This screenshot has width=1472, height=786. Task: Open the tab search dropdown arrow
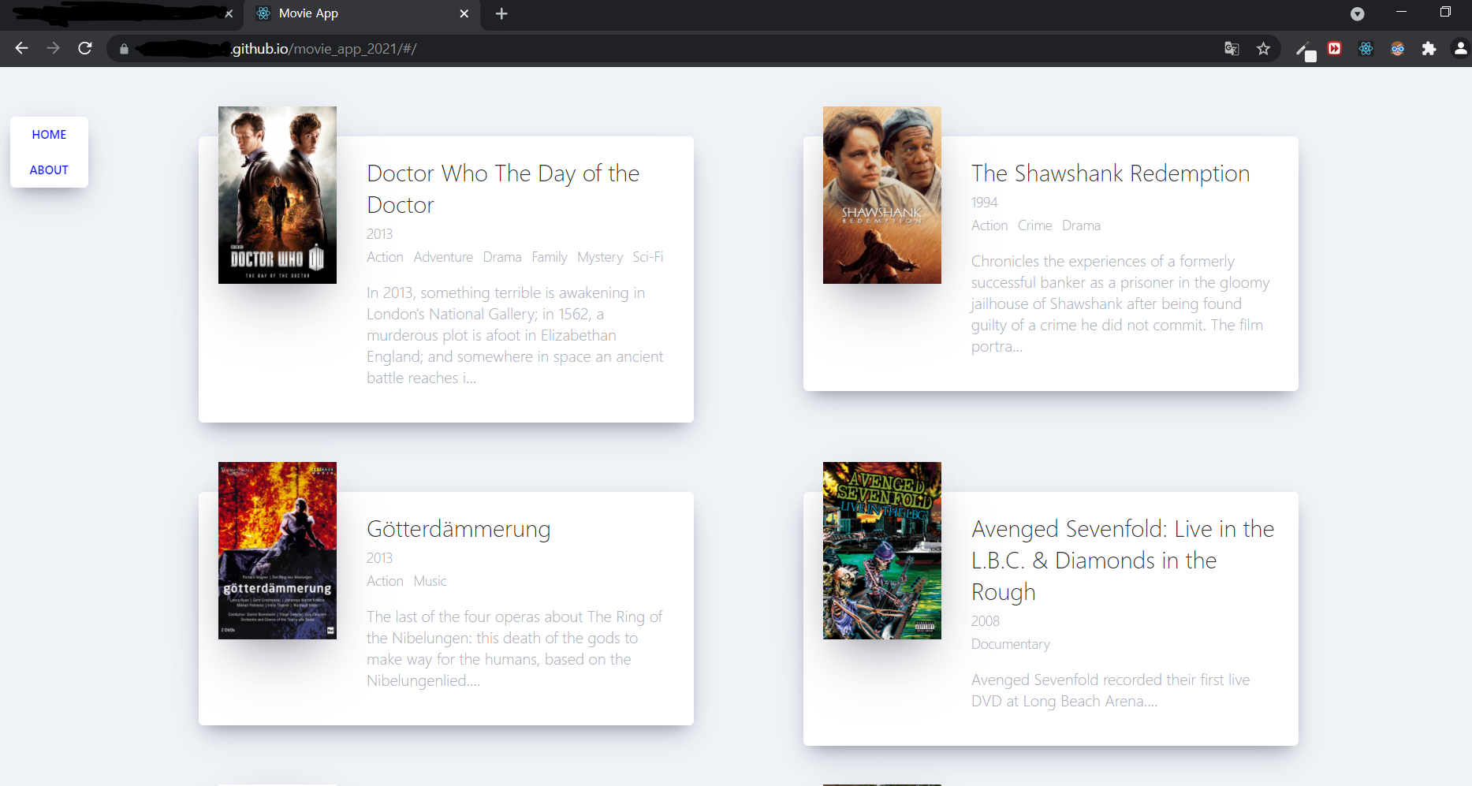coord(1357,13)
